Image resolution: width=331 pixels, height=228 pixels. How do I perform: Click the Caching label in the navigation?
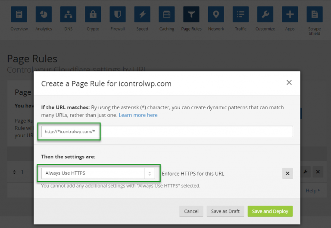click(167, 29)
